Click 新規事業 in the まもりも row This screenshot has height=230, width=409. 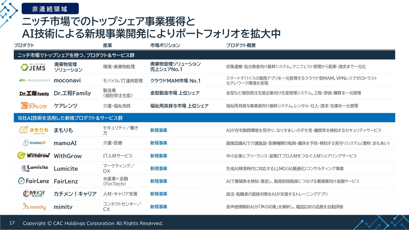pos(159,130)
